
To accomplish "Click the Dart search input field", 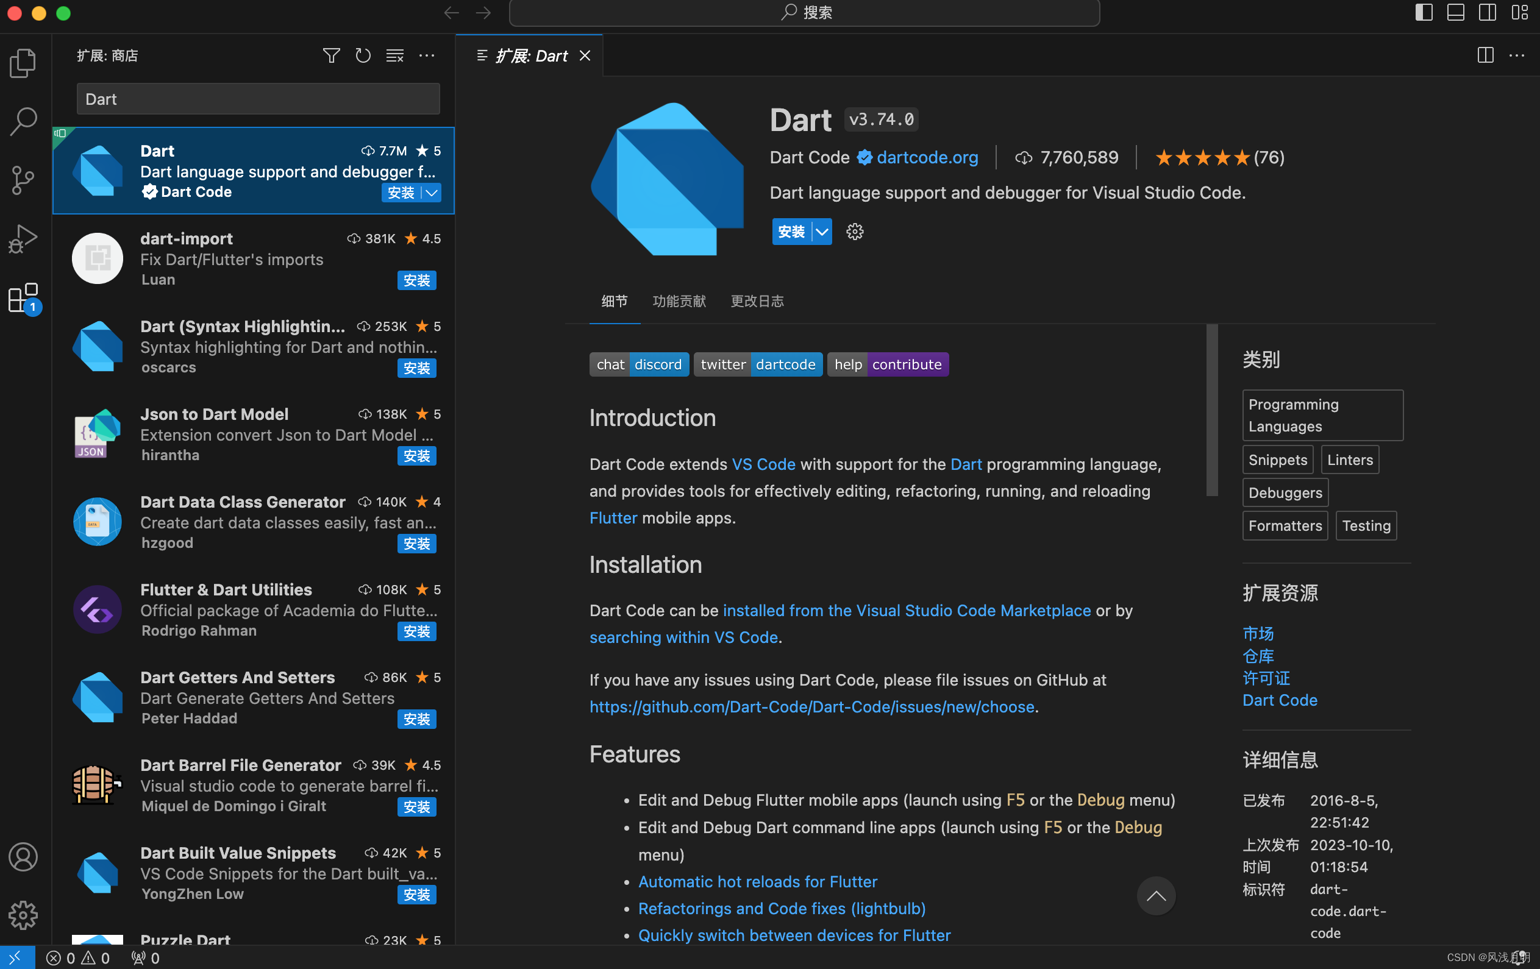I will [x=257, y=99].
